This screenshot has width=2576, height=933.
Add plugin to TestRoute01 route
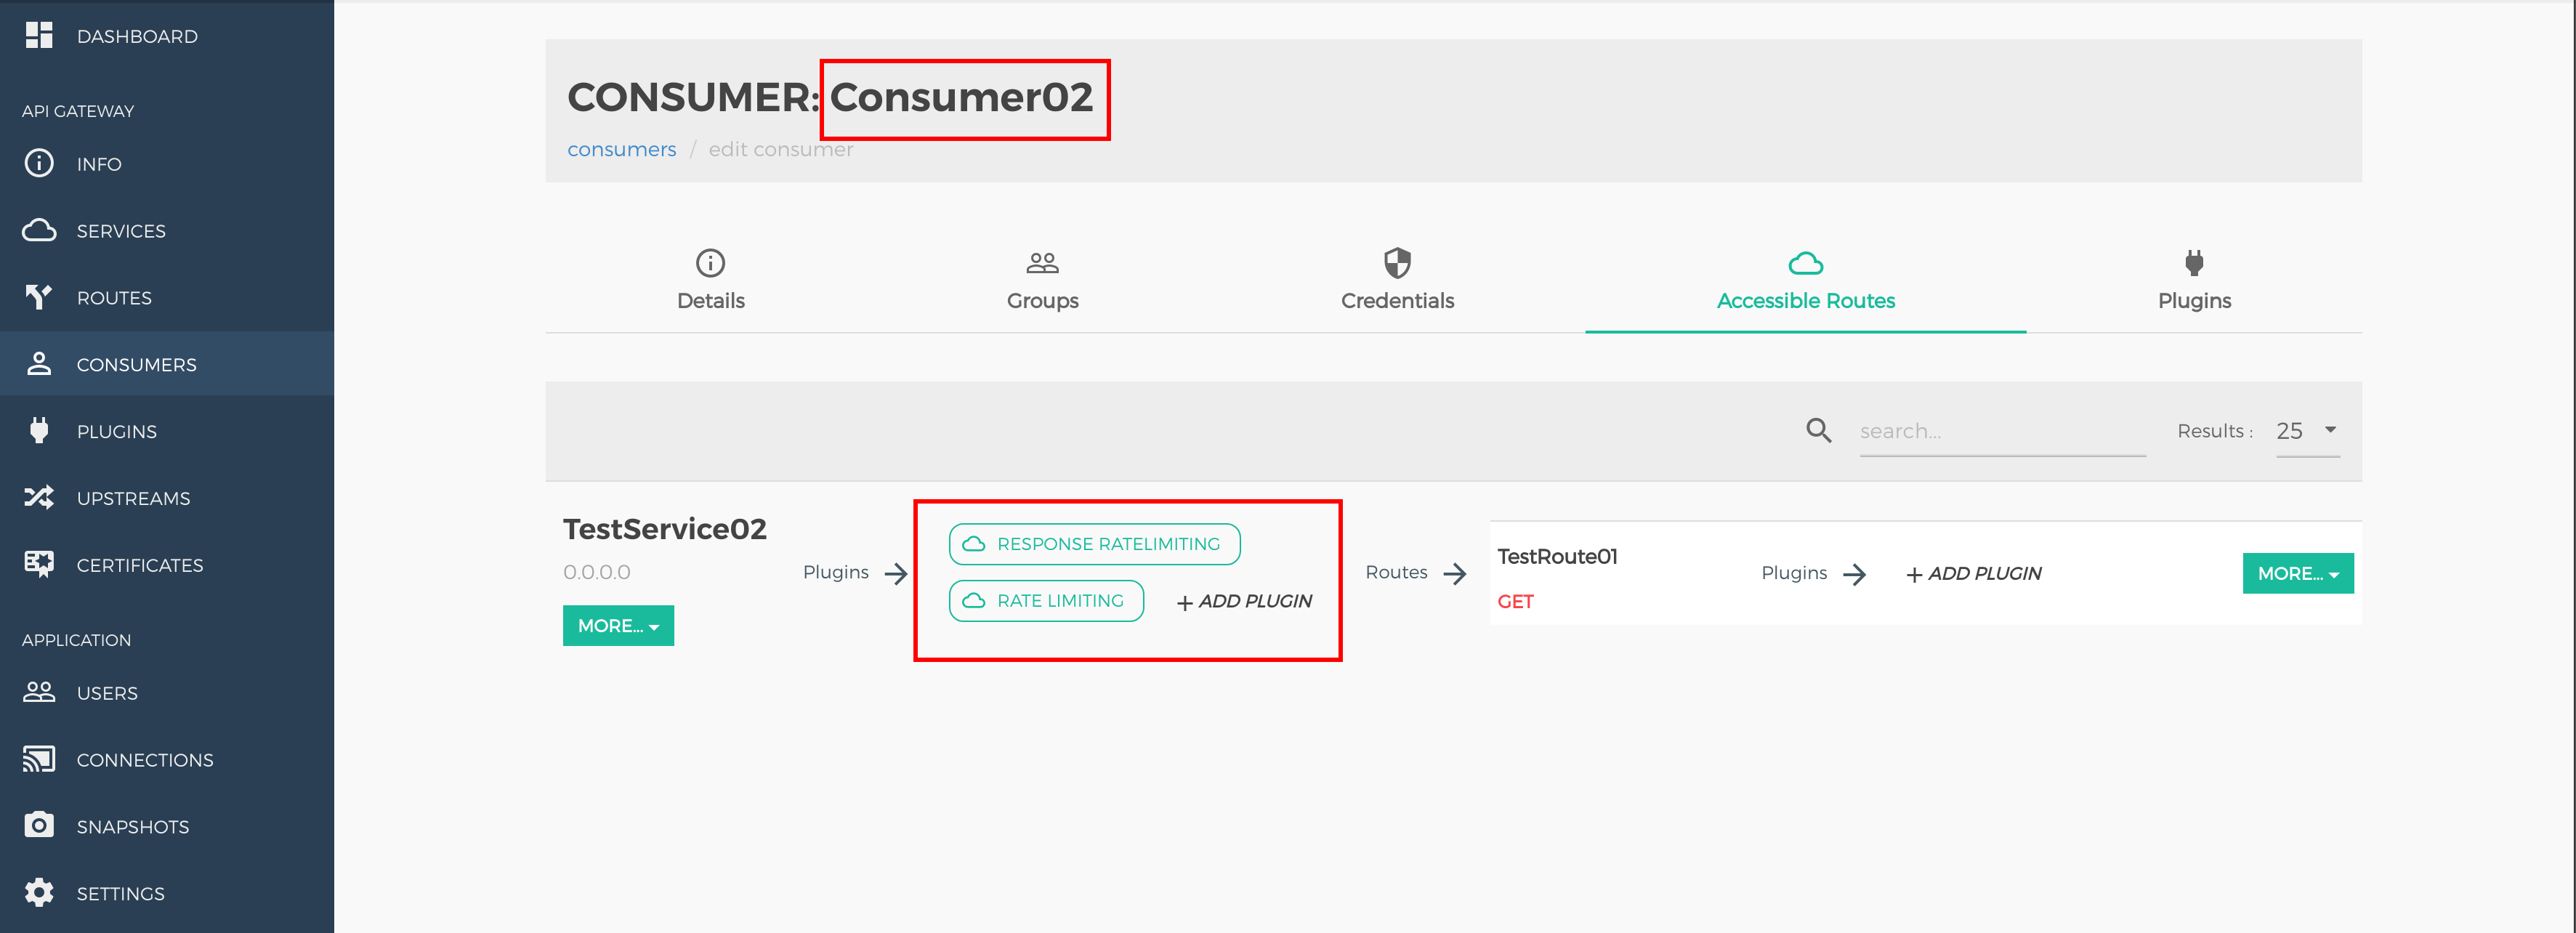point(1973,574)
